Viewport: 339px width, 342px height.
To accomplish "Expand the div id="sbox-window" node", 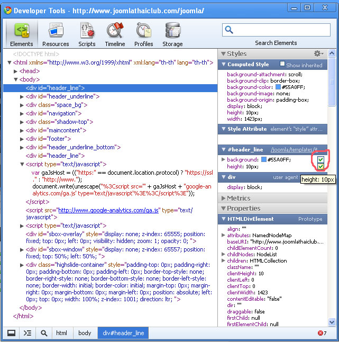I will (x=22, y=250).
